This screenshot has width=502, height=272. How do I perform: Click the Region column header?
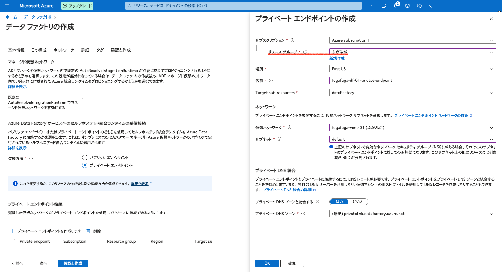point(157,242)
